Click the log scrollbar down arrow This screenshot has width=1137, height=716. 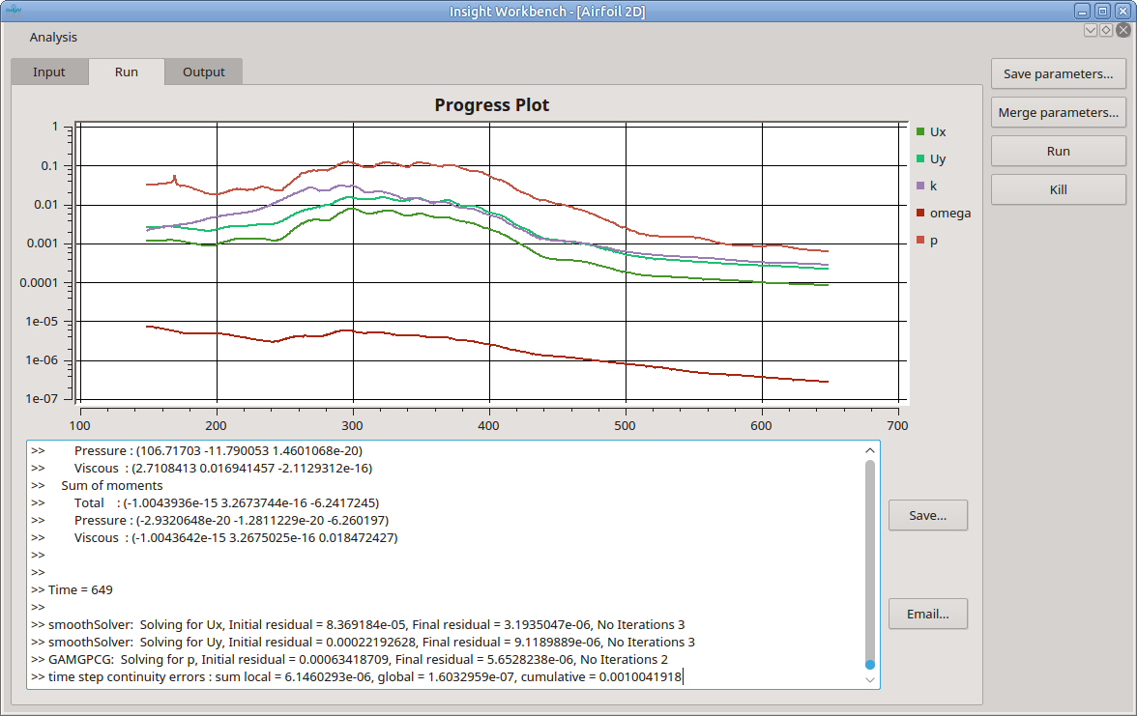pyautogui.click(x=870, y=680)
